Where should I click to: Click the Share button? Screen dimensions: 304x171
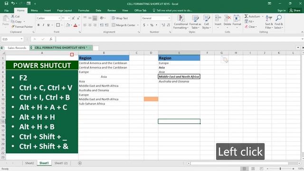(x=295, y=10)
